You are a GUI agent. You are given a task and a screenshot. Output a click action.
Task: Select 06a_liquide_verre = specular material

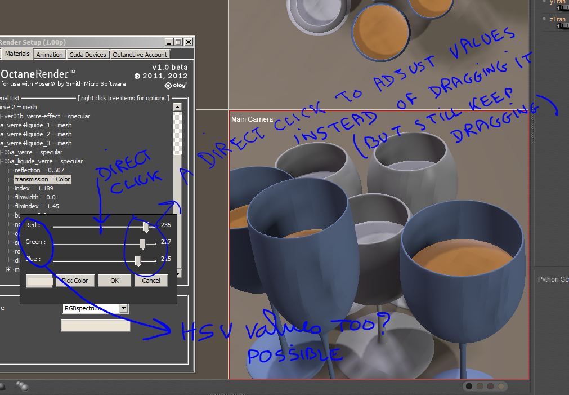[x=43, y=161]
